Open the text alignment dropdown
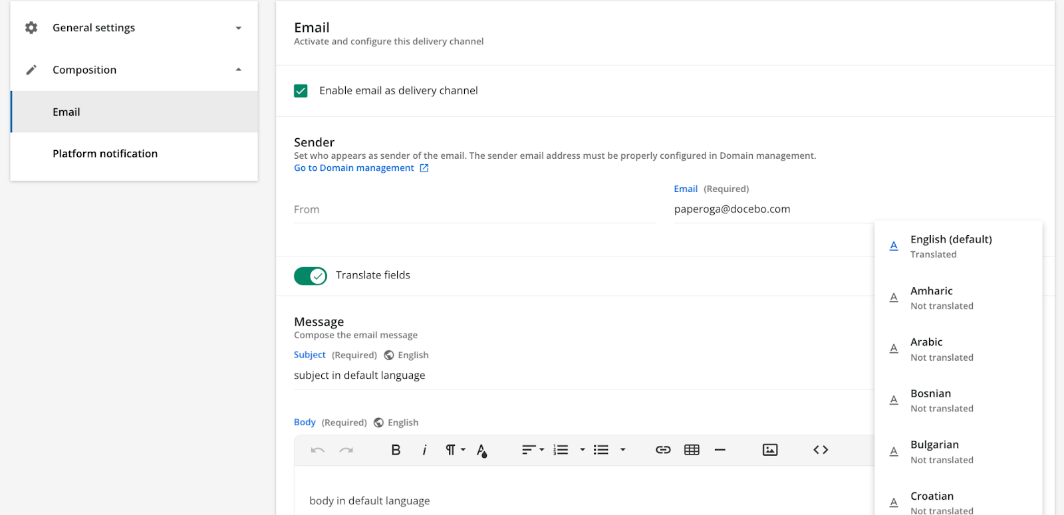This screenshot has height=515, width=1064. click(533, 450)
